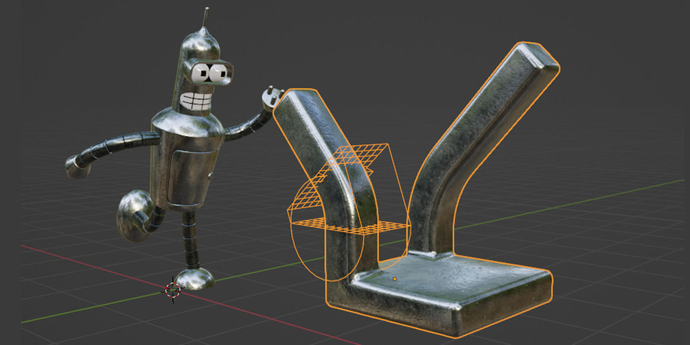Click Bender's head antenna

click(x=205, y=18)
